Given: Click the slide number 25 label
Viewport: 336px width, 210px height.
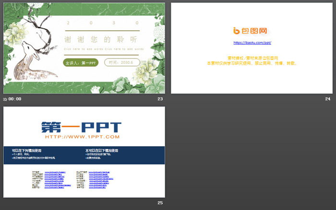Looking at the screenshot, I should (x=160, y=203).
